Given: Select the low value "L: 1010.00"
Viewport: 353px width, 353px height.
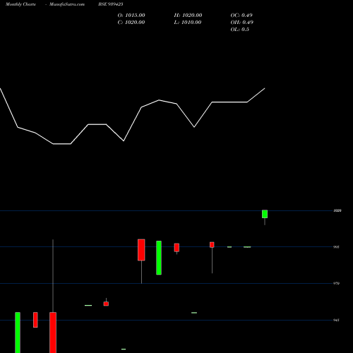Looking at the screenshot, I should 188,23.
